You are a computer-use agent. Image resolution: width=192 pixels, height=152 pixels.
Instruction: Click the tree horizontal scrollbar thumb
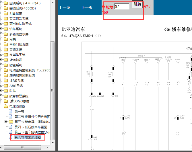(22, 147)
